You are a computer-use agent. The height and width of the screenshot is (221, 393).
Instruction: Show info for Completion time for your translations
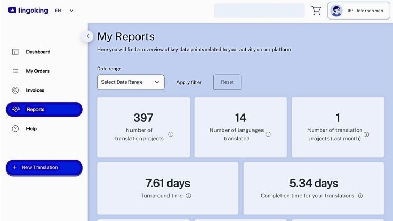click(x=360, y=196)
